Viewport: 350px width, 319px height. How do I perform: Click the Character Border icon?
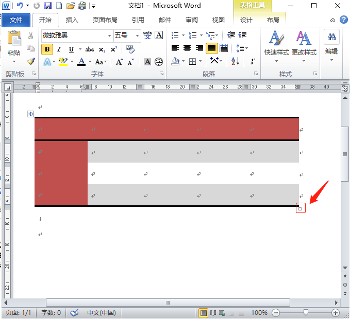click(159, 35)
